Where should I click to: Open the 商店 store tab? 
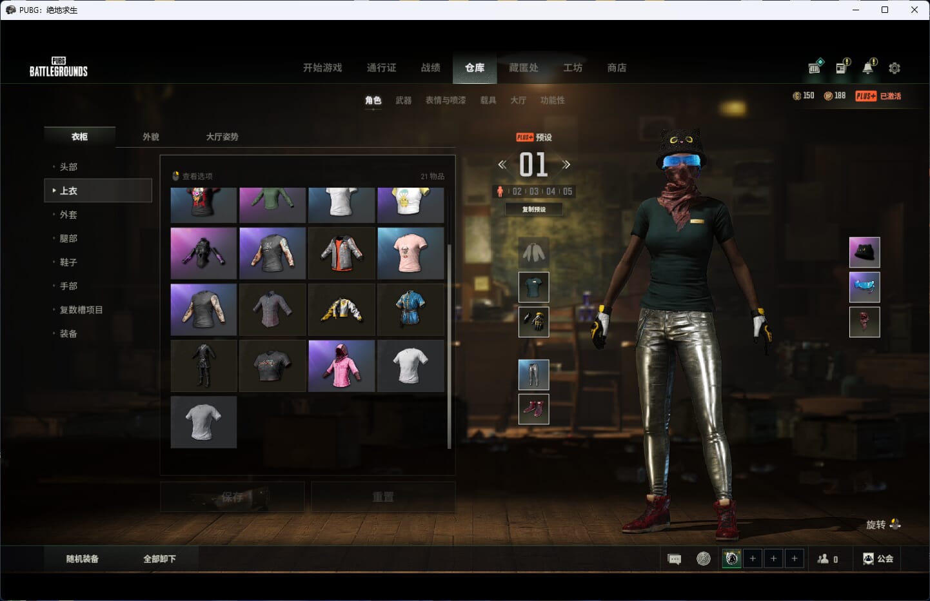click(617, 68)
